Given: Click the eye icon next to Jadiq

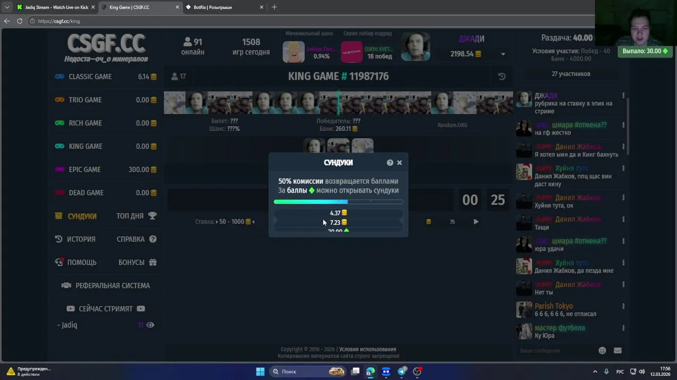Looking at the screenshot, I should pos(150,325).
